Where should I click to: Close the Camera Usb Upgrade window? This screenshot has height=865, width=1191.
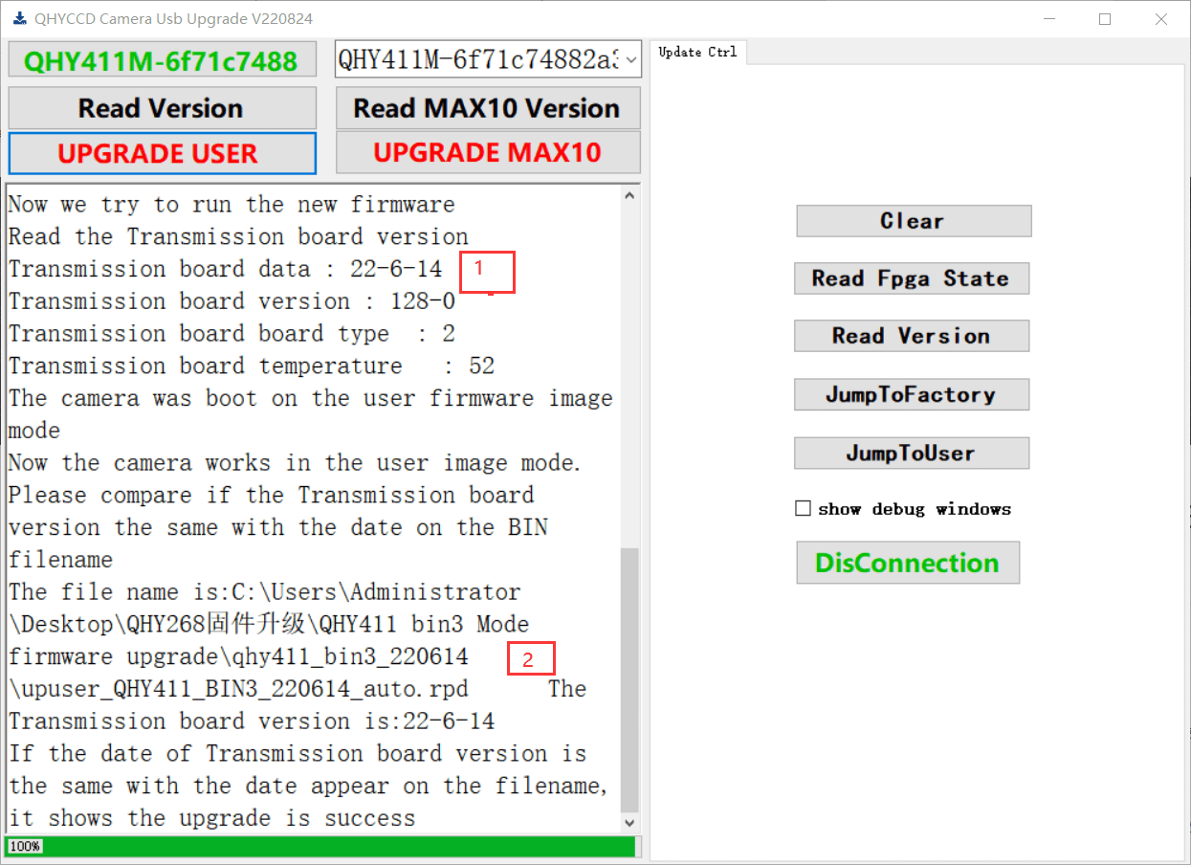tap(1161, 19)
